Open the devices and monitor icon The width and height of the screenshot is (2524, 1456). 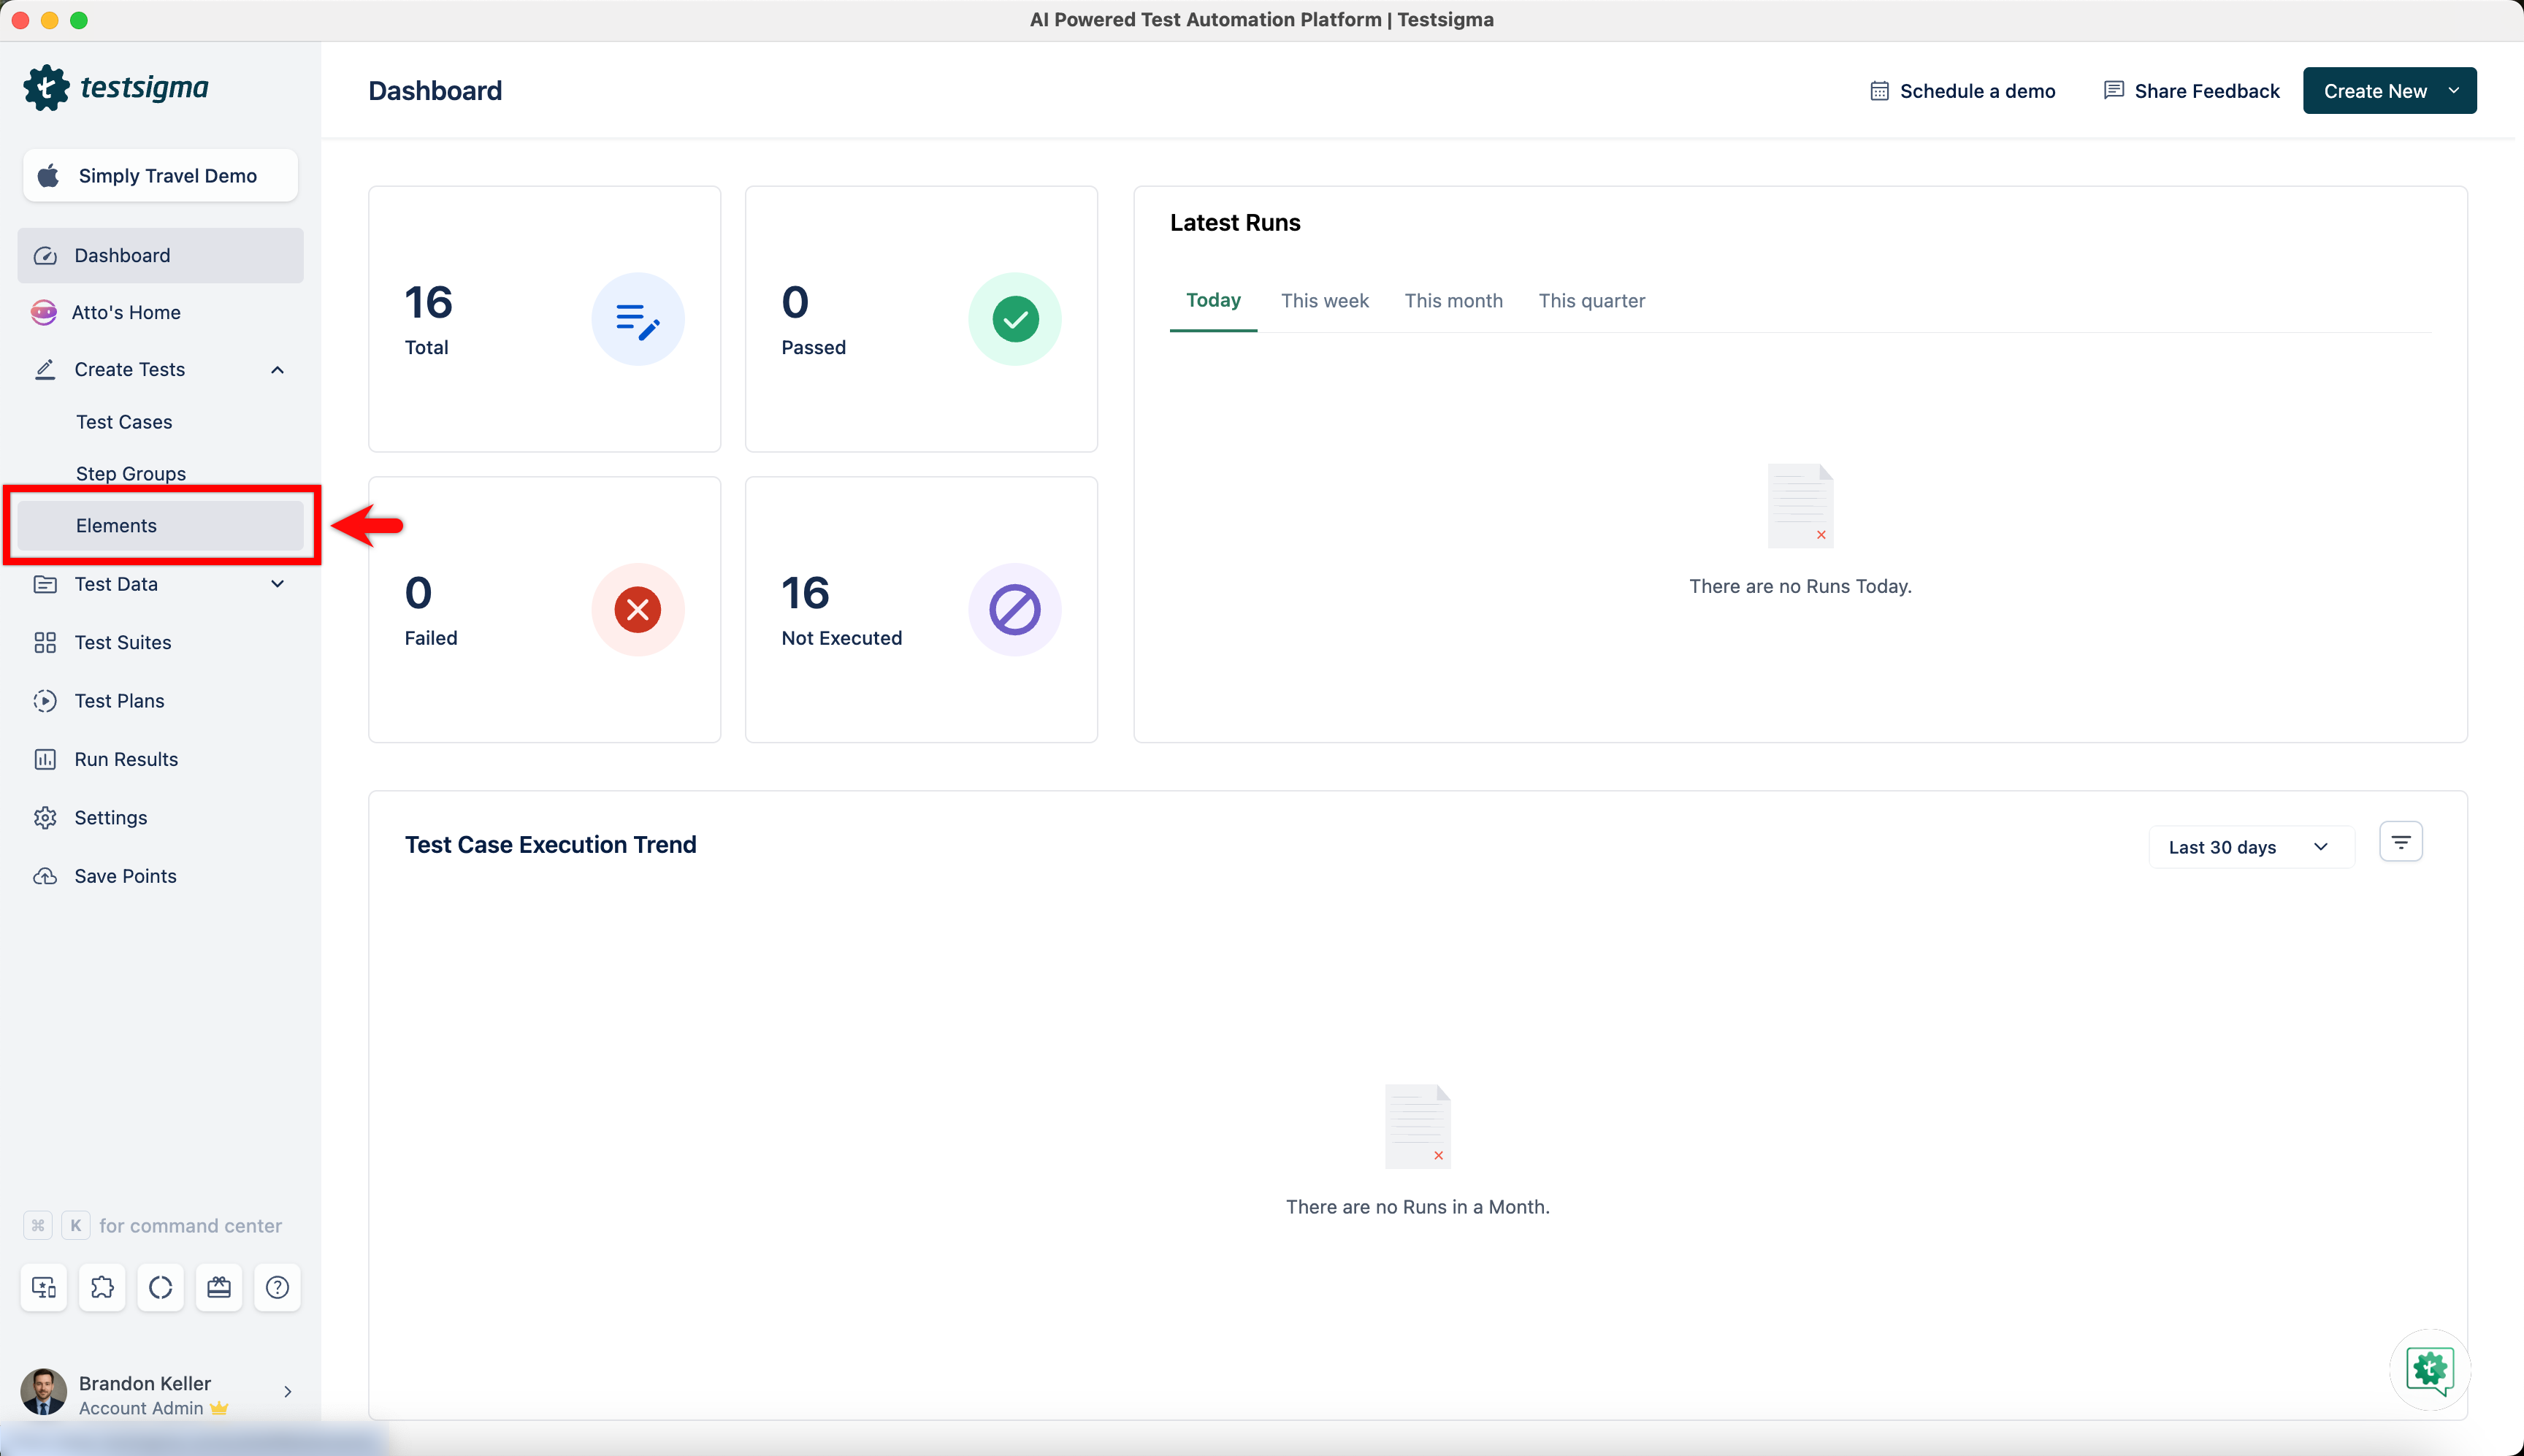coord(44,1287)
